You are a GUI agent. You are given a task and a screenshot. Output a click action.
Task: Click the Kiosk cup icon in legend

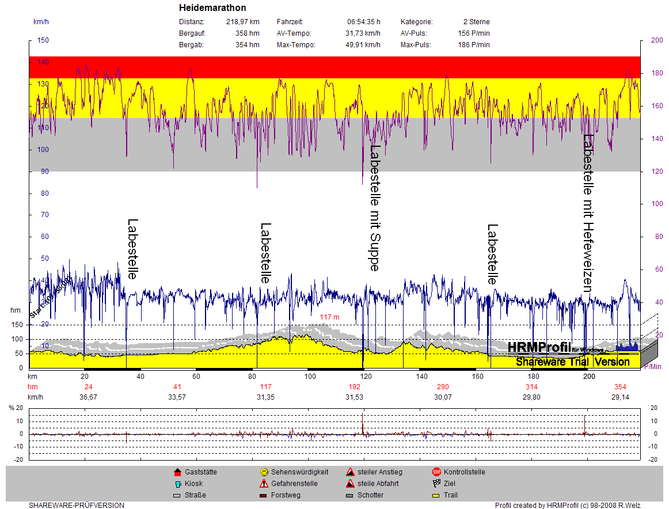pos(177,484)
